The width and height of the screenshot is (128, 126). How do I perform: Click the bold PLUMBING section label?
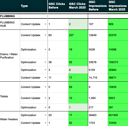pyautogui.click(x=7, y=16)
